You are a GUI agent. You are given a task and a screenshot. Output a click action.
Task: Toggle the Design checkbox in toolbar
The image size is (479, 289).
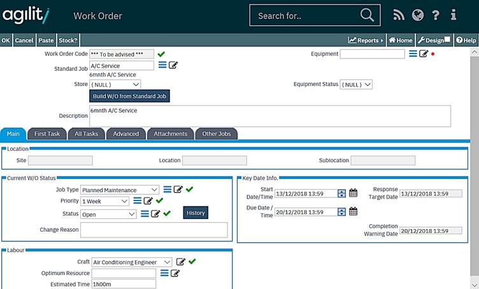point(447,40)
